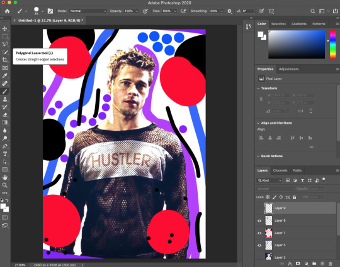The width and height of the screenshot is (340, 267).
Task: Select the Hand tool
Action: [x=5, y=177]
